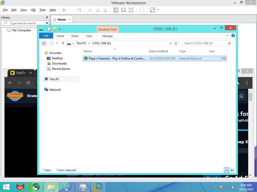Screen dimensions: 257x192
Task: Open Explorer File tab
Action: pos(46,36)
